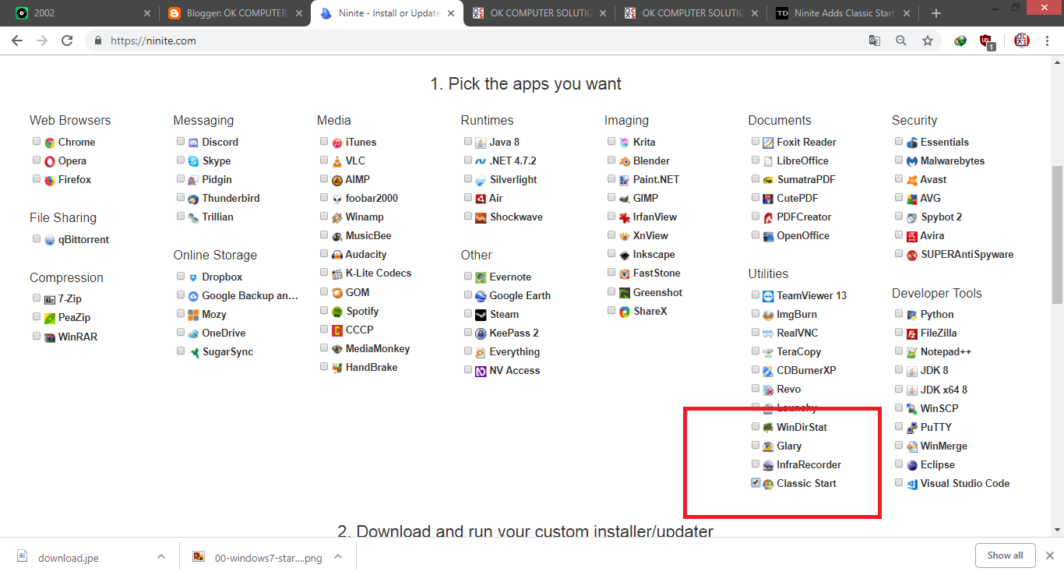Click the Google Backup label
The width and height of the screenshot is (1064, 575).
[x=250, y=296]
